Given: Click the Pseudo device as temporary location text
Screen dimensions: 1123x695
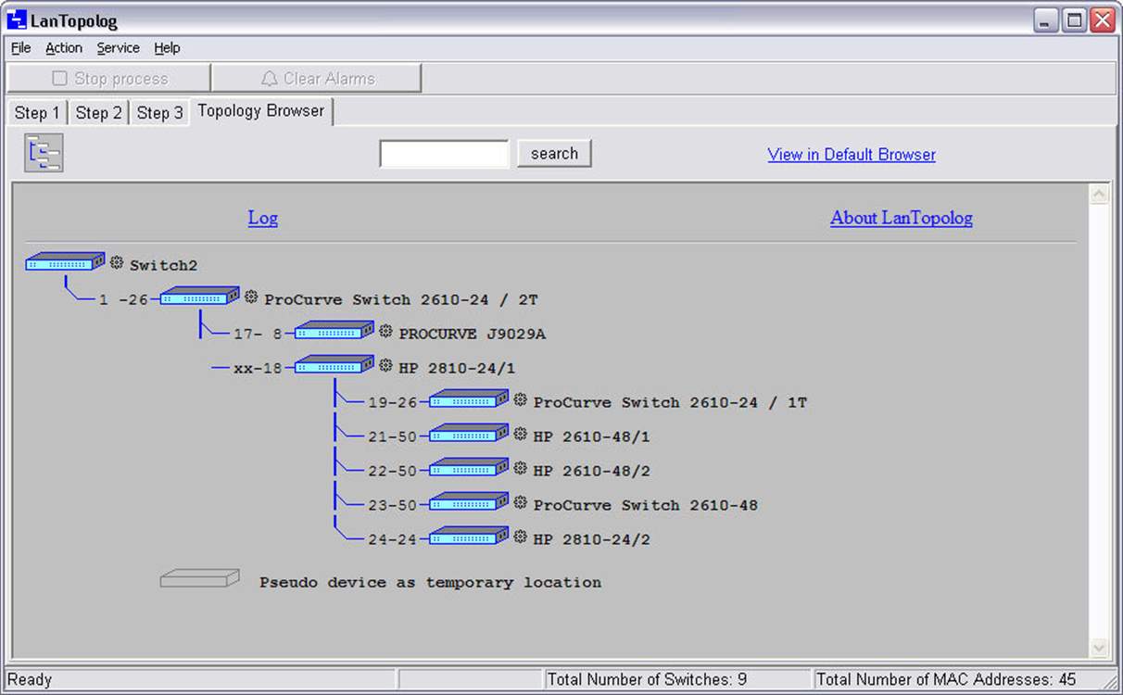Looking at the screenshot, I should tap(431, 583).
